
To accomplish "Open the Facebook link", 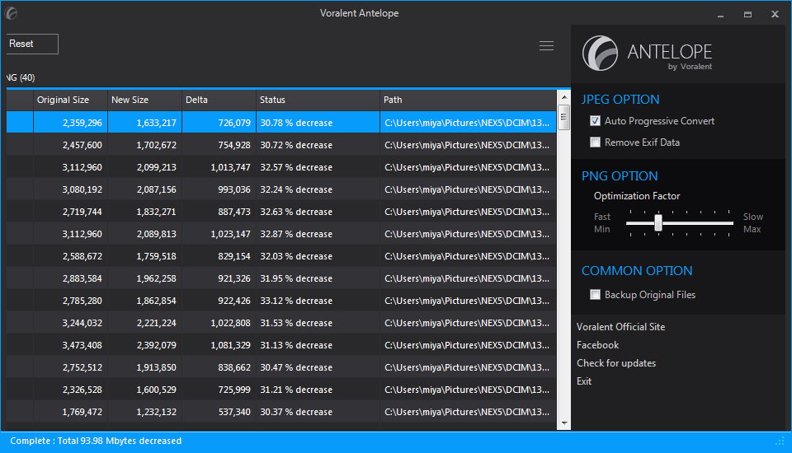I will click(597, 345).
